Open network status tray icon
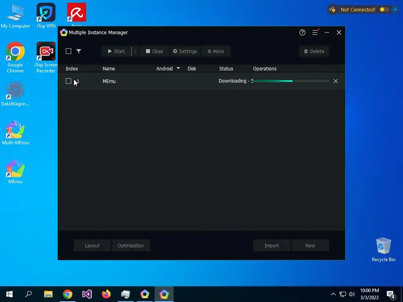 (343, 294)
